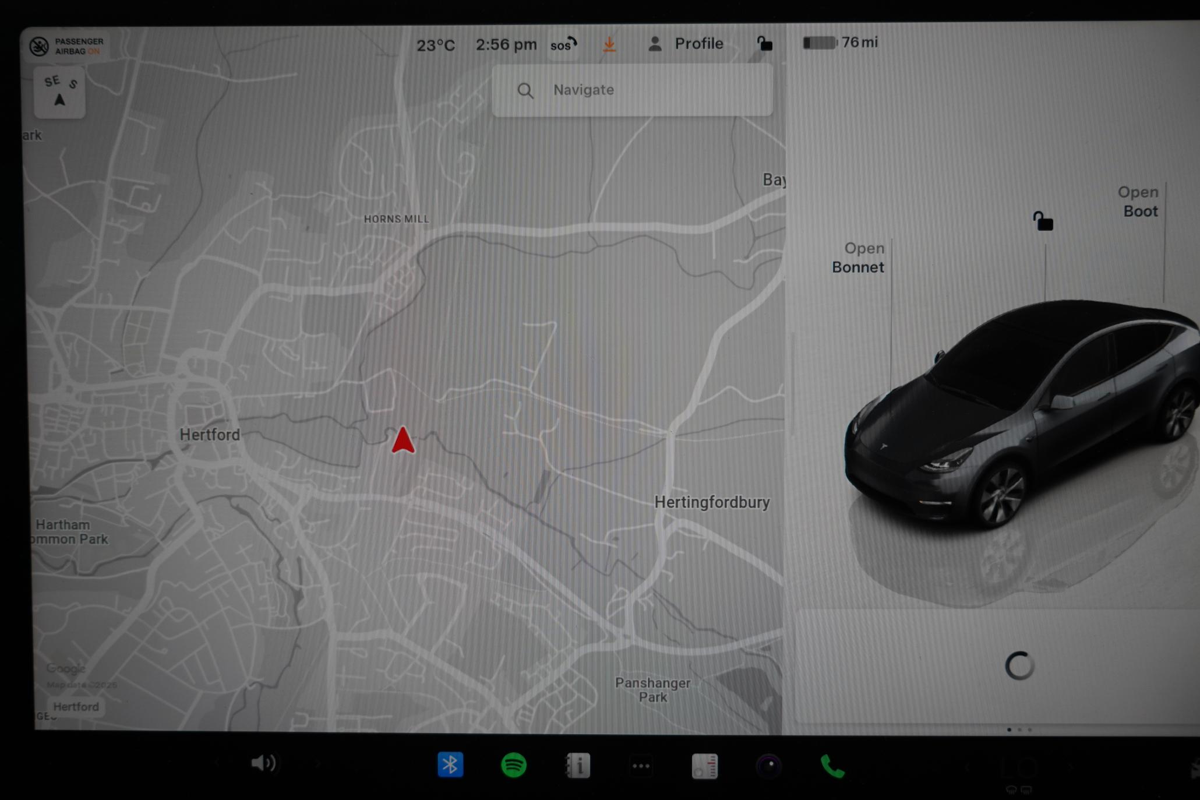Tap the battery level icon
Viewport: 1200px width, 800px height.
820,43
